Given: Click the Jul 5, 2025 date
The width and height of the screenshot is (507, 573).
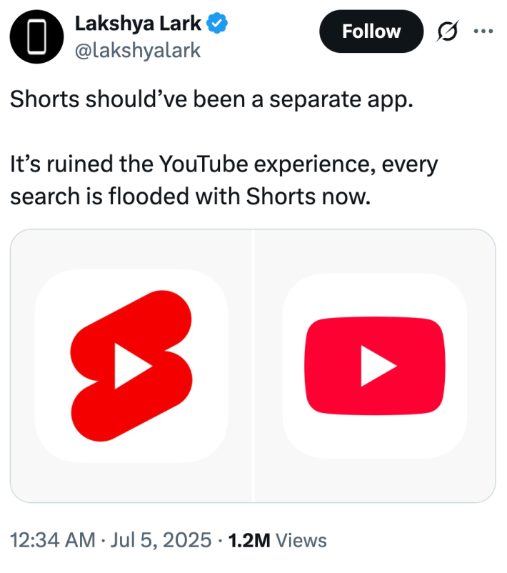Looking at the screenshot, I should click(163, 540).
